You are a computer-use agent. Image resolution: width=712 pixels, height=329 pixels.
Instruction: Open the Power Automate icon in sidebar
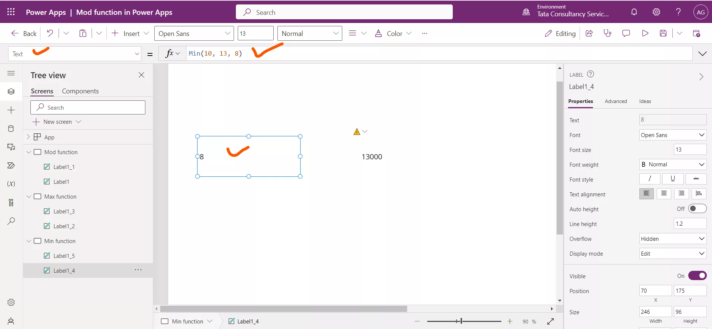click(11, 165)
